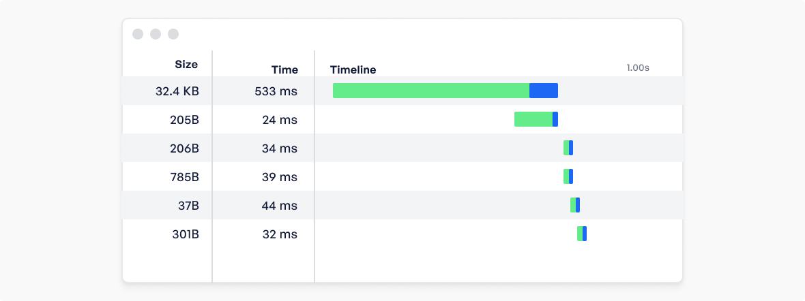Click the timeline bar in the 32 ms row
This screenshot has width=805, height=301.
tap(582, 234)
